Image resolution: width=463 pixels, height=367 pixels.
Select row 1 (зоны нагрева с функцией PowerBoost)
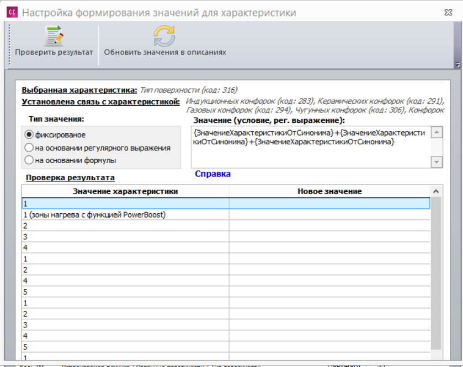point(226,214)
